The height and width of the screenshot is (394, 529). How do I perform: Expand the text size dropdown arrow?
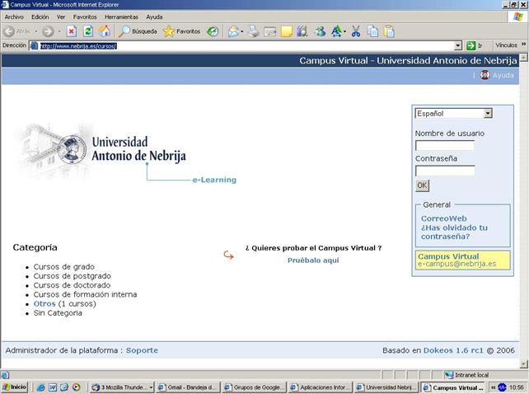point(344,32)
